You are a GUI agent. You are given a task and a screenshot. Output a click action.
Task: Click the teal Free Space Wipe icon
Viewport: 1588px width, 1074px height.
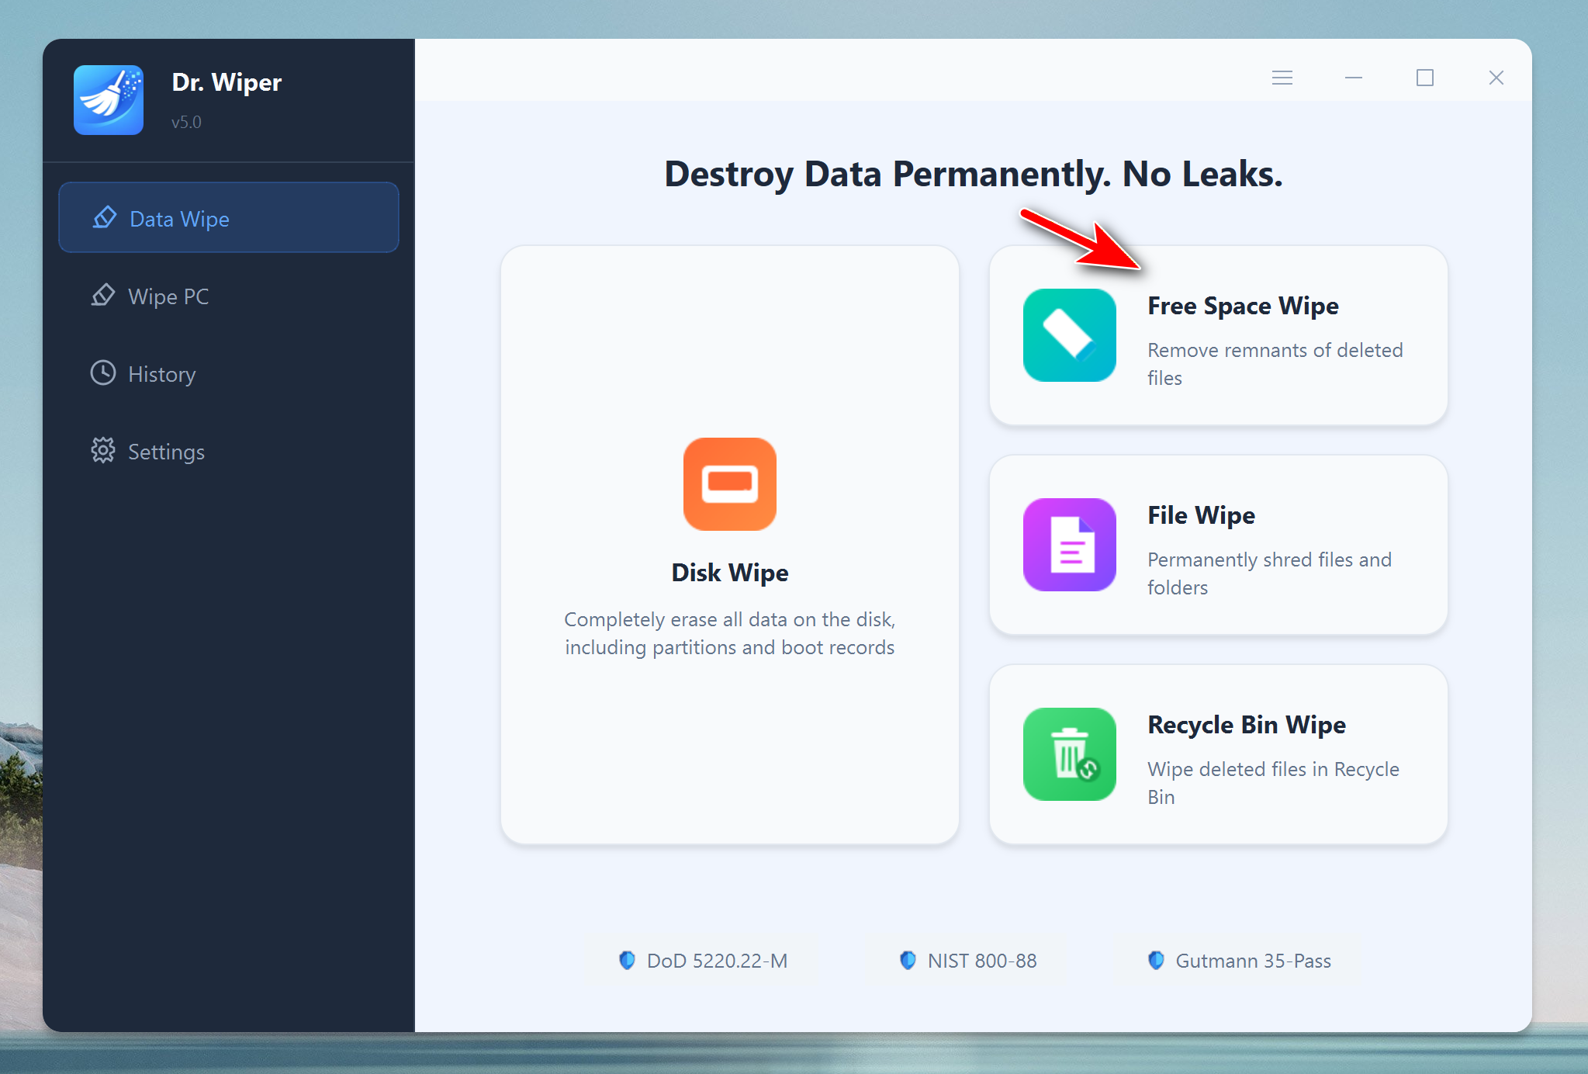(x=1070, y=335)
